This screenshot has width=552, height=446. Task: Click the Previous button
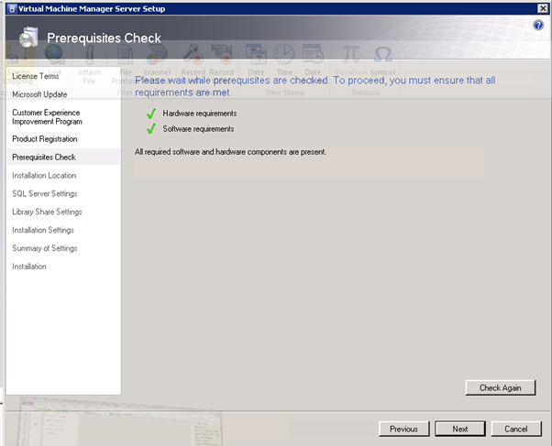tap(403, 429)
